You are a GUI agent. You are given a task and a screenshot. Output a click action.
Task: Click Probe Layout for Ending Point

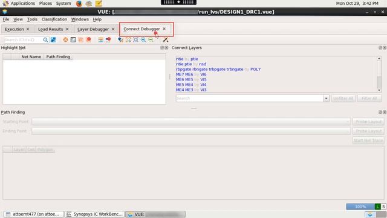coord(368,131)
